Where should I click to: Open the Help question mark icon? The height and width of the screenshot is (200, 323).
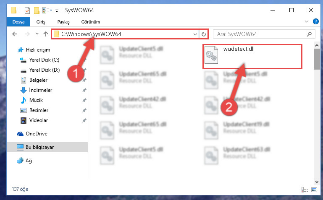click(x=315, y=21)
